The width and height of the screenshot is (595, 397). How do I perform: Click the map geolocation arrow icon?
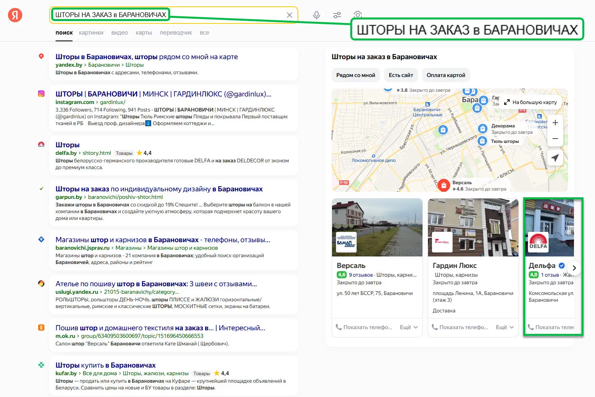tap(555, 158)
